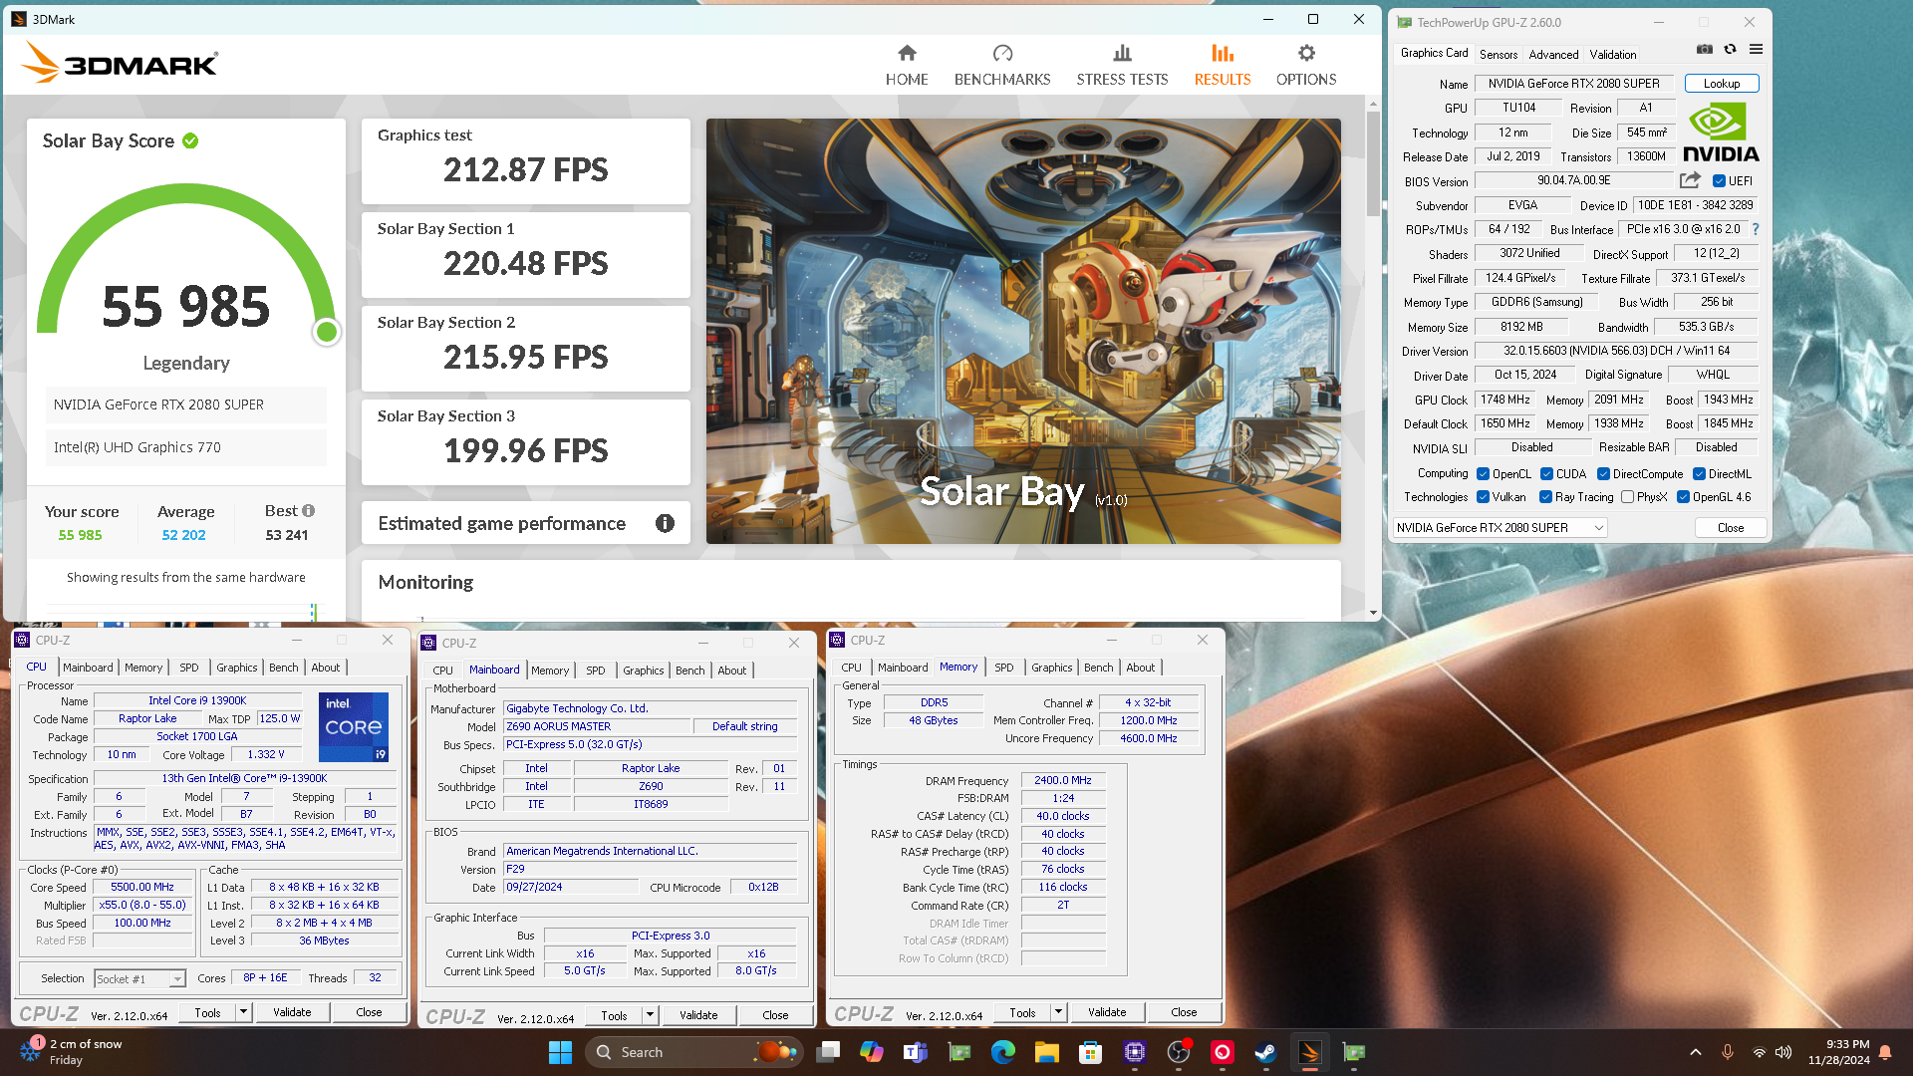Open Microsoft Teams from the taskbar

(x=915, y=1052)
